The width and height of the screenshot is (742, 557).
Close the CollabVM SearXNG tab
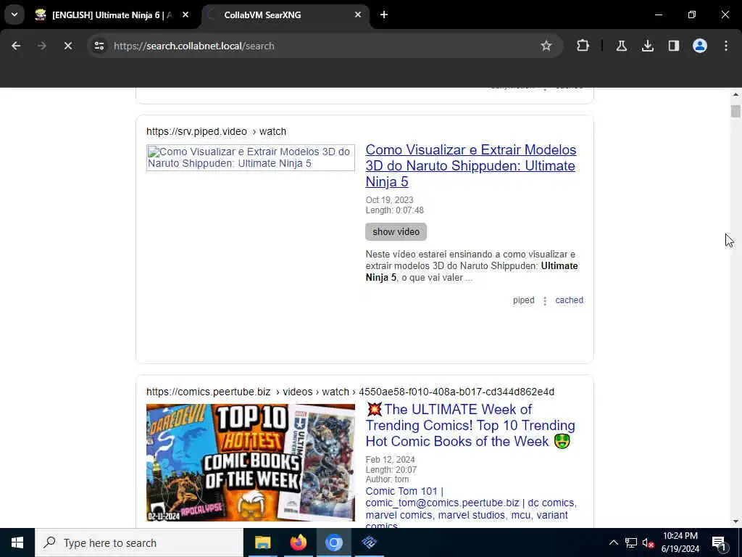pos(358,15)
